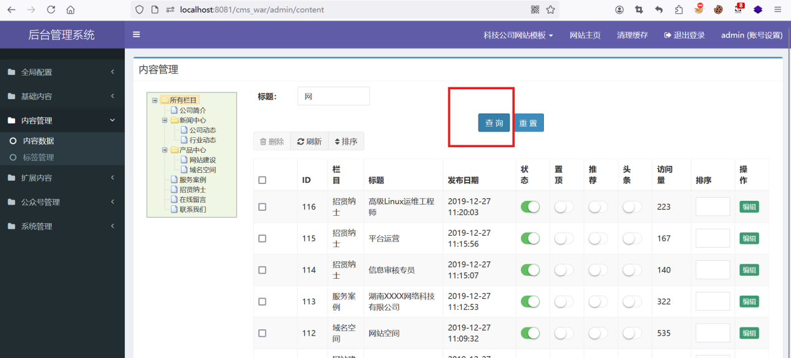Enable 置顶 switch for row 115
The image size is (791, 358).
click(x=564, y=238)
